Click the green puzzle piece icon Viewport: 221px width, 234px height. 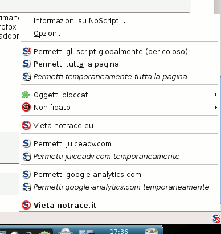tap(26, 95)
